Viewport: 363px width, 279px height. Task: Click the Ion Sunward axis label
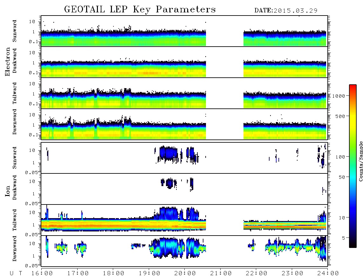point(15,158)
